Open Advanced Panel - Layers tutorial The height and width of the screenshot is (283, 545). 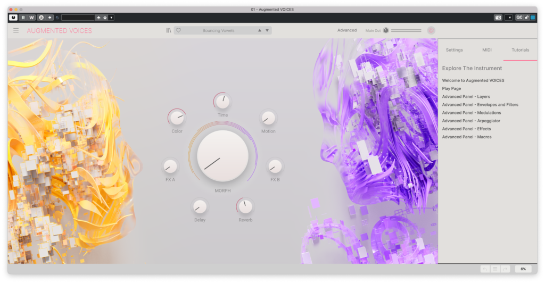[x=466, y=96]
